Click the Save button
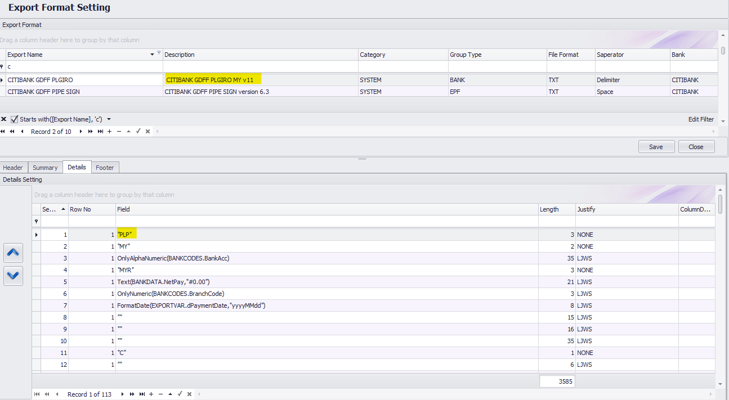This screenshot has width=729, height=400. tap(656, 146)
